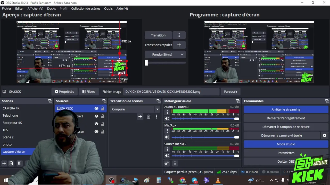Click the Windows Start button
The width and height of the screenshot is (330, 185).
pos(6,180)
